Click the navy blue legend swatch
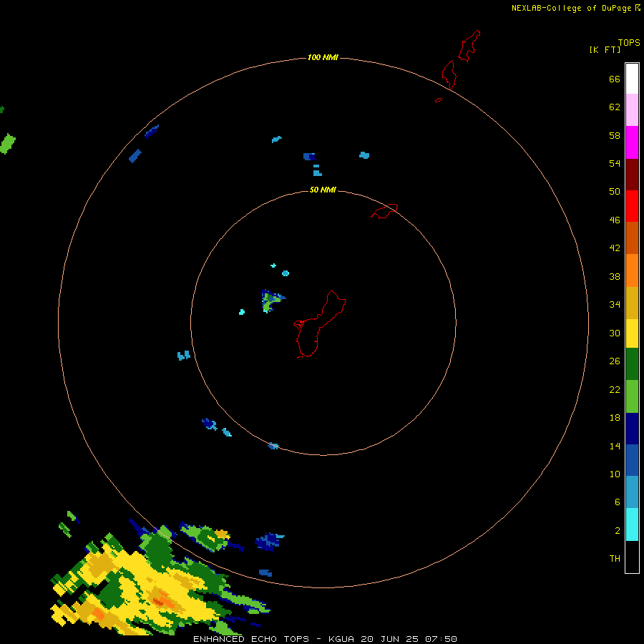This screenshot has width=644, height=644. pos(632,429)
